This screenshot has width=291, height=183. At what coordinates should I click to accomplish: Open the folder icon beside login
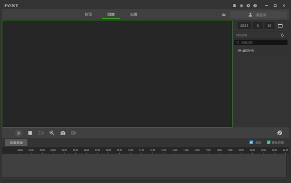point(224,15)
